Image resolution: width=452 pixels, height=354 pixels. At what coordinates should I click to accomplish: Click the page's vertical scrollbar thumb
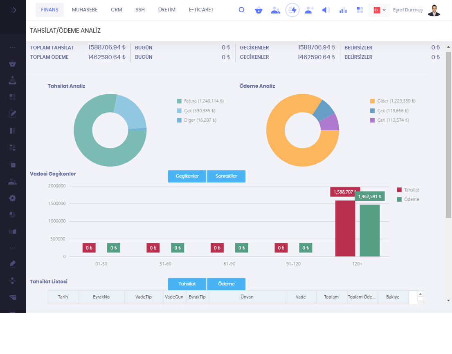(x=448, y=135)
